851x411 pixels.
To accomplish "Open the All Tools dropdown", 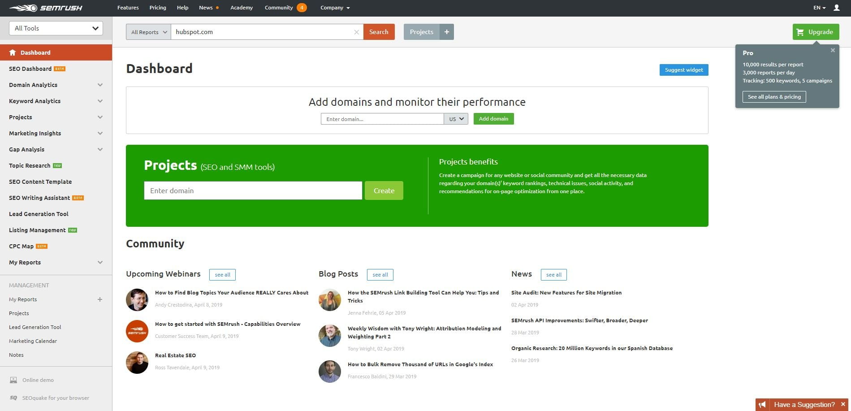I will tap(56, 28).
